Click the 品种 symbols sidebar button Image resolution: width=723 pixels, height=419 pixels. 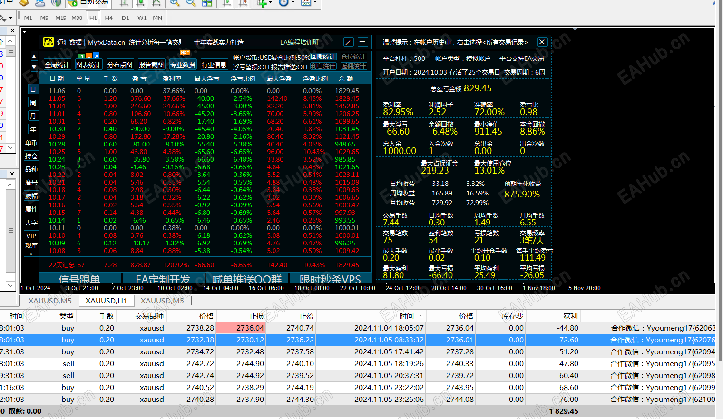tap(31, 169)
